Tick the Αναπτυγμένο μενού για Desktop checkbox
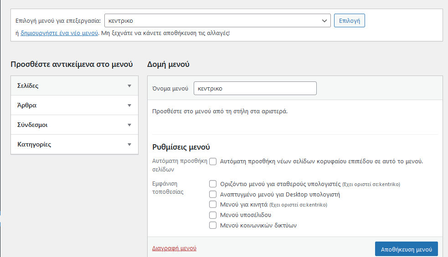Viewport: 448px width, 257px height. (x=213, y=194)
